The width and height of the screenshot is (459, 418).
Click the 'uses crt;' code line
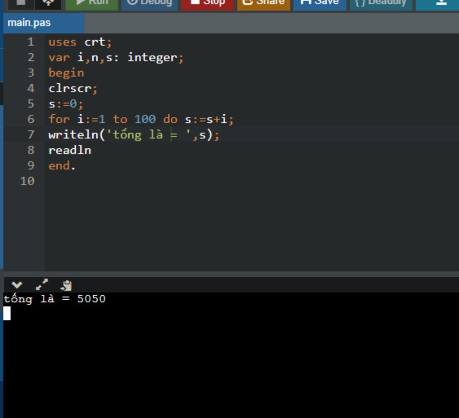point(80,42)
